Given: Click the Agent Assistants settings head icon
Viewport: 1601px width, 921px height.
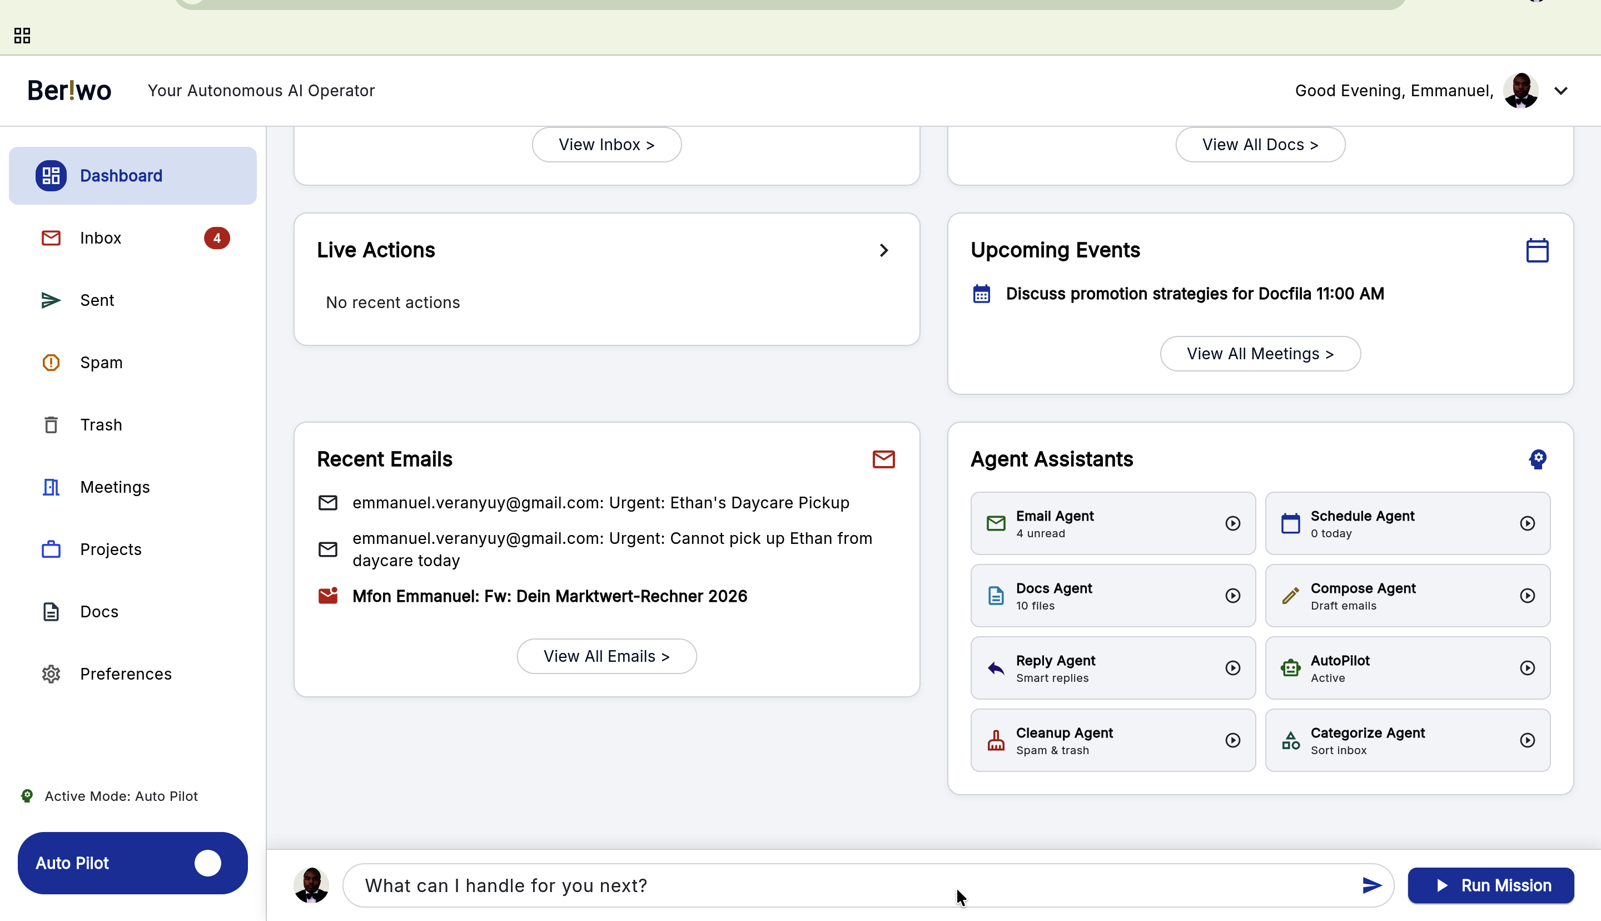Looking at the screenshot, I should coord(1537,459).
